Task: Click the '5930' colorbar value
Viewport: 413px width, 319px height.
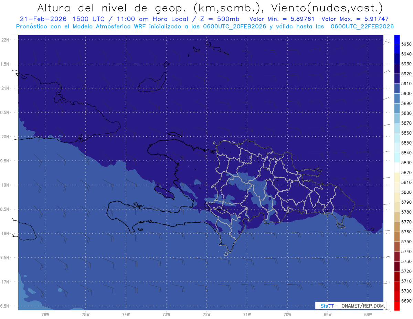Action: click(x=406, y=64)
